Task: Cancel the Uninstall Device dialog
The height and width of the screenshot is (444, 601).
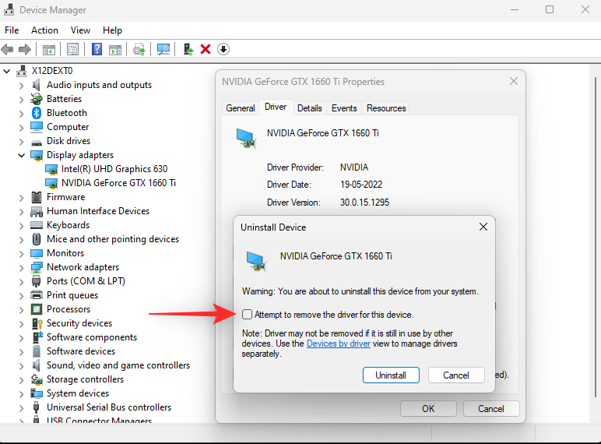Action: (x=455, y=375)
